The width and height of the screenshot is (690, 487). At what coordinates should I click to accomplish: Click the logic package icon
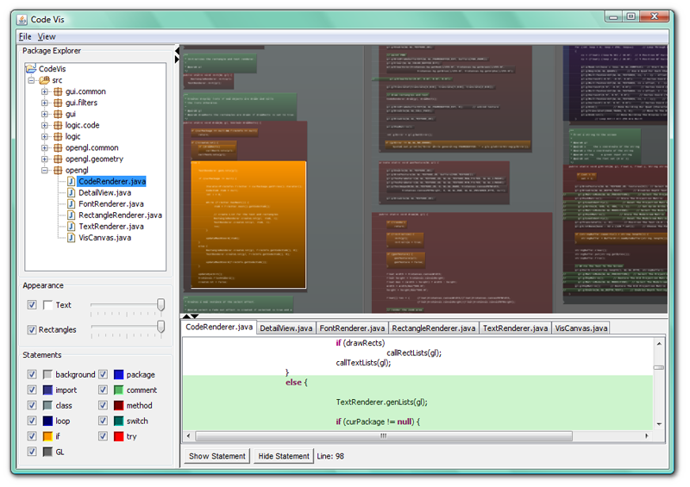pyautogui.click(x=58, y=136)
